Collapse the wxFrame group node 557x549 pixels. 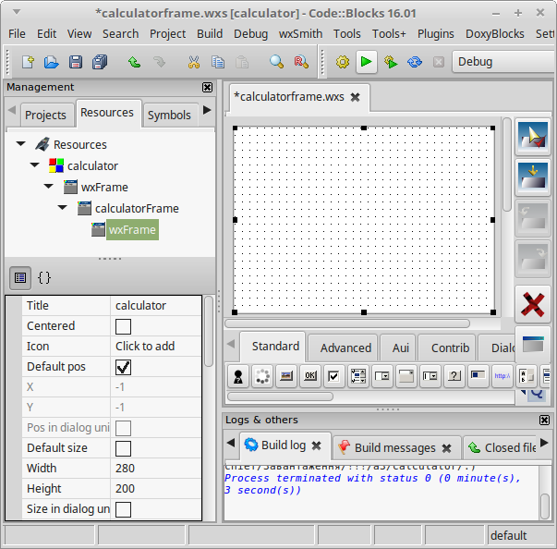pos(49,186)
